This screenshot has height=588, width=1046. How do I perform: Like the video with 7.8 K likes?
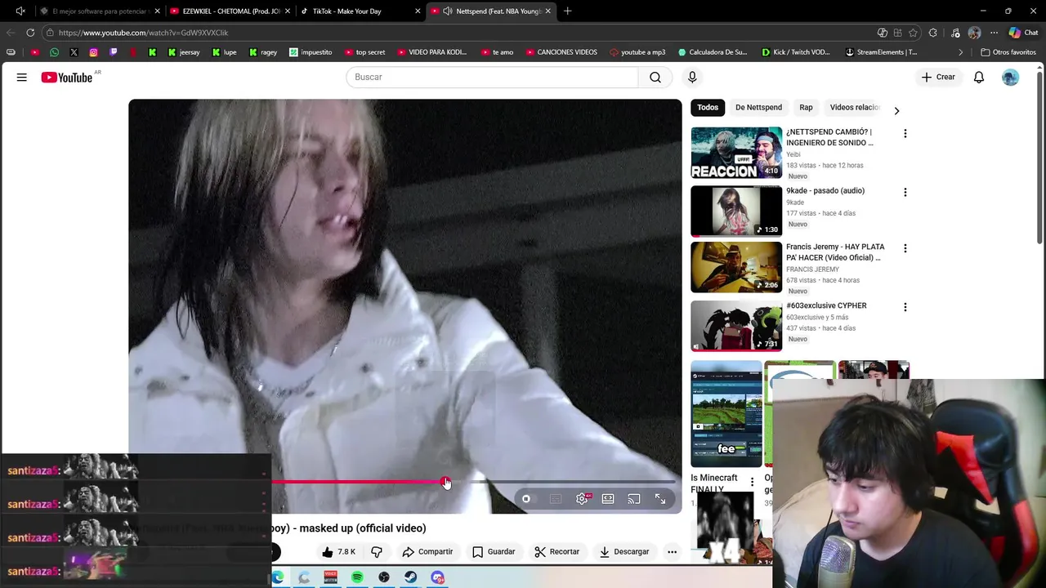[x=338, y=552]
